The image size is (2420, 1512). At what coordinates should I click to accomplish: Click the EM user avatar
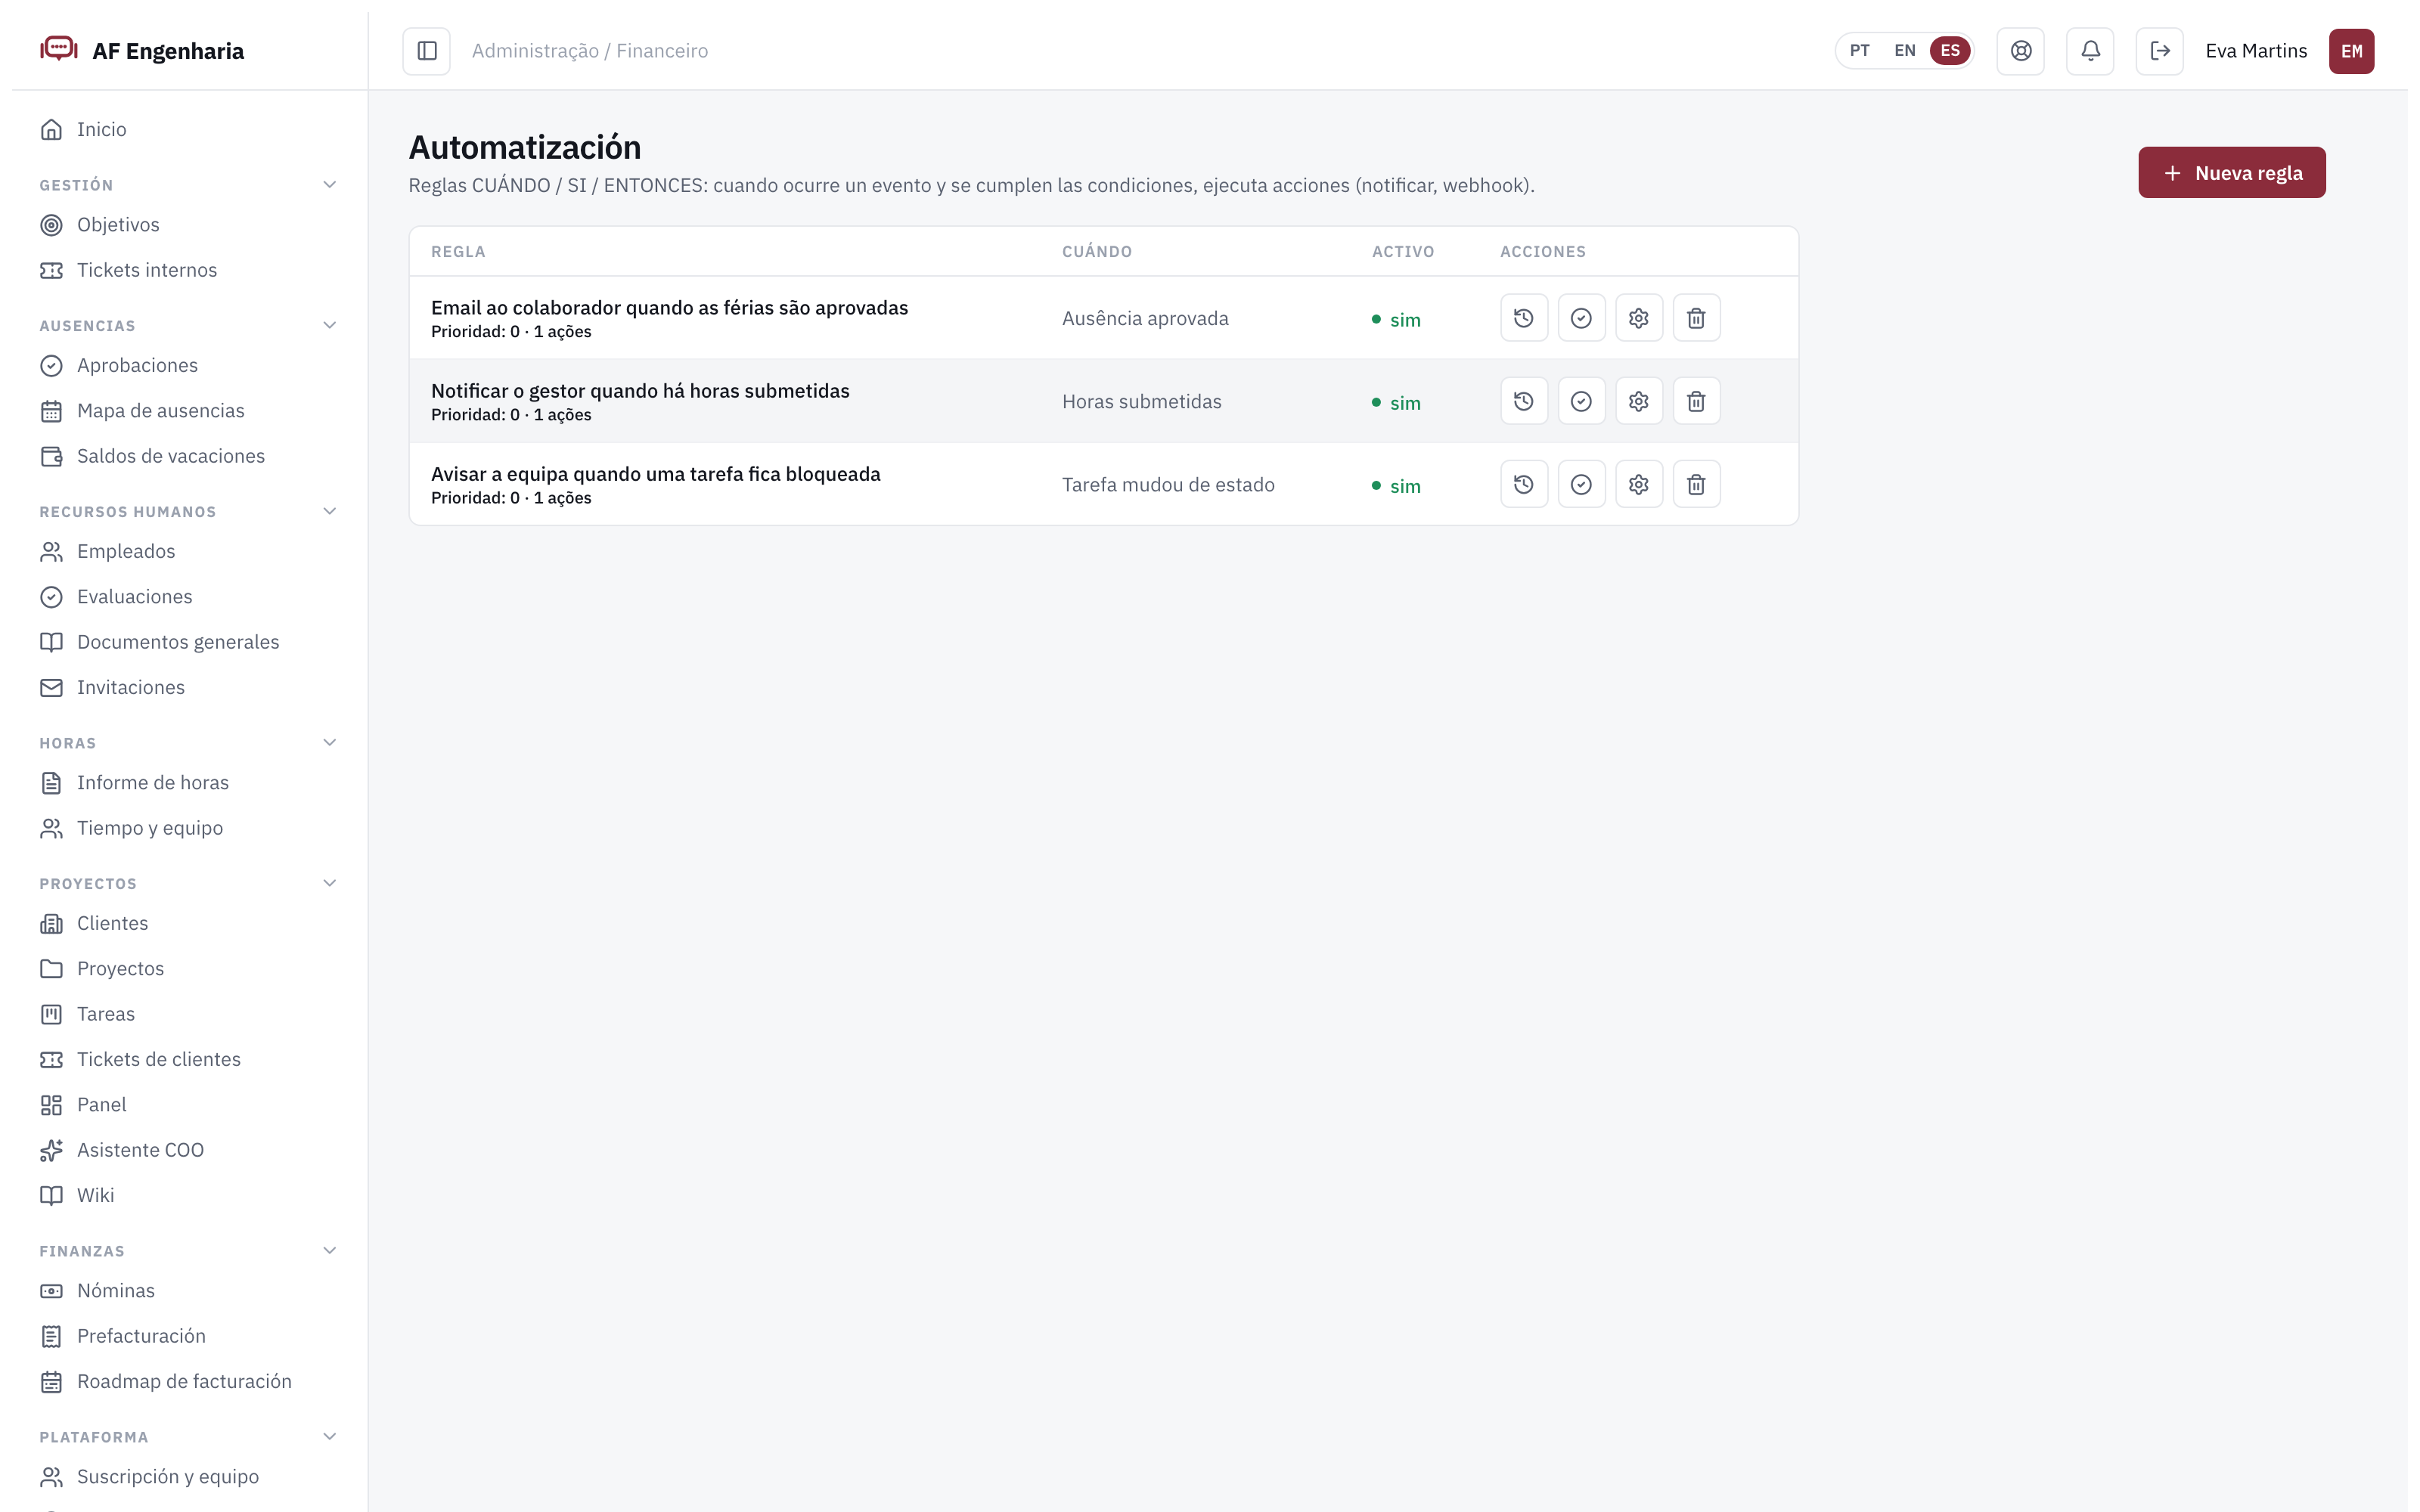point(2351,51)
